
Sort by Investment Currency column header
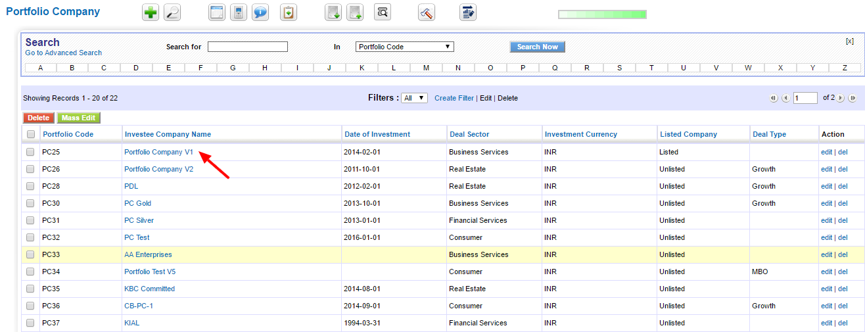[x=581, y=134]
